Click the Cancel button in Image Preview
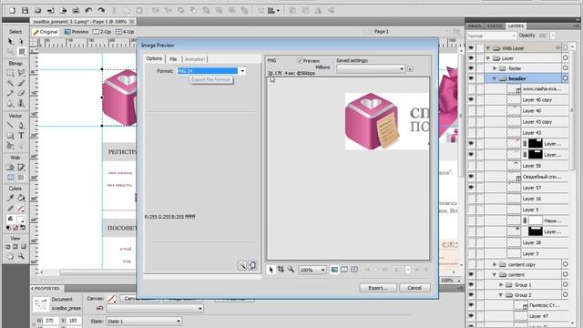The height and width of the screenshot is (328, 583). pos(414,288)
